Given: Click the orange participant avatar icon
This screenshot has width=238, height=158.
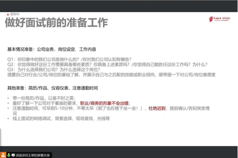Looking at the screenshot, I should point(3,155).
